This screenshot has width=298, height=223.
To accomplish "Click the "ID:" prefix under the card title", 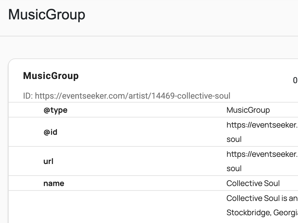I will point(28,96).
